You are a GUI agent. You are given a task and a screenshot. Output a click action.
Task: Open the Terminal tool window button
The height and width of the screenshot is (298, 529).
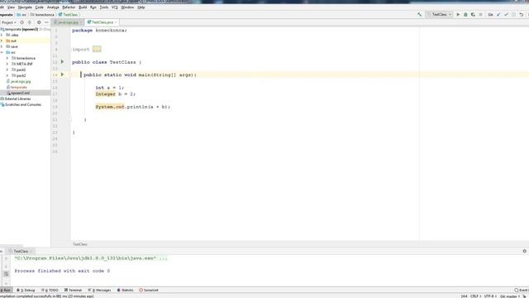coord(74,291)
